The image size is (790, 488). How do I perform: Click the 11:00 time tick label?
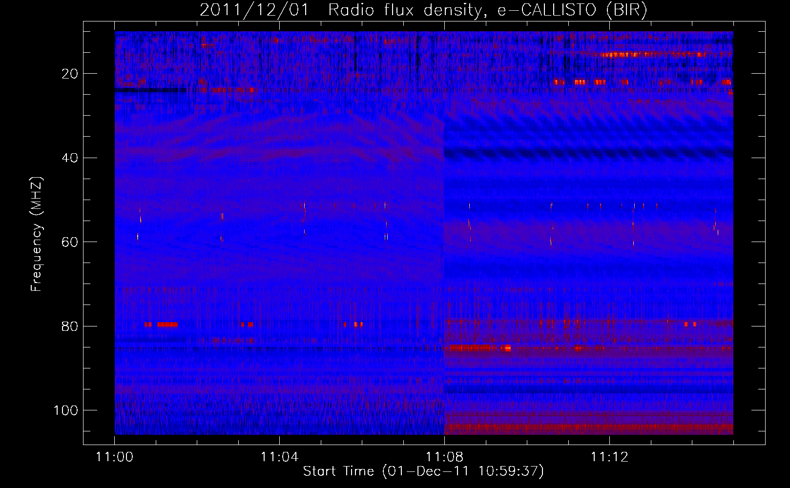pyautogui.click(x=115, y=457)
